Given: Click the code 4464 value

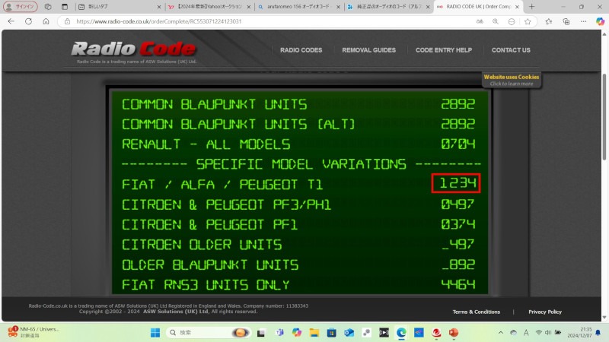Looking at the screenshot, I should click(458, 284).
